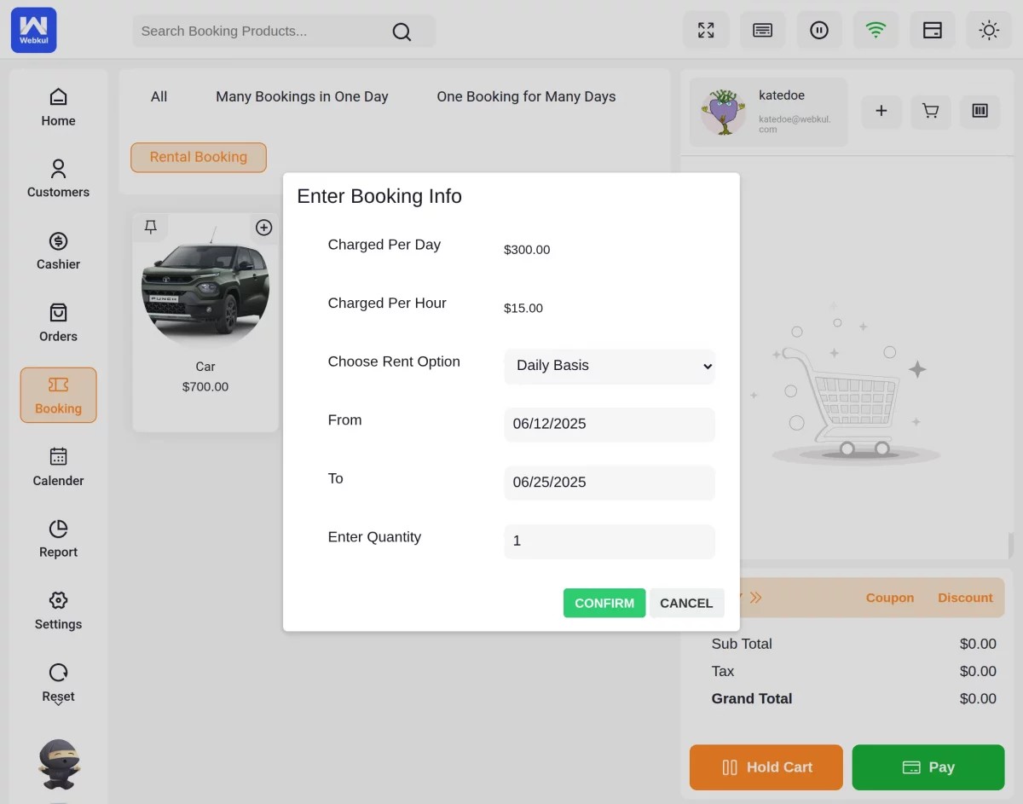The width and height of the screenshot is (1023, 804).
Task: Click the pause/hold icon in the top toolbar
Action: click(x=819, y=30)
